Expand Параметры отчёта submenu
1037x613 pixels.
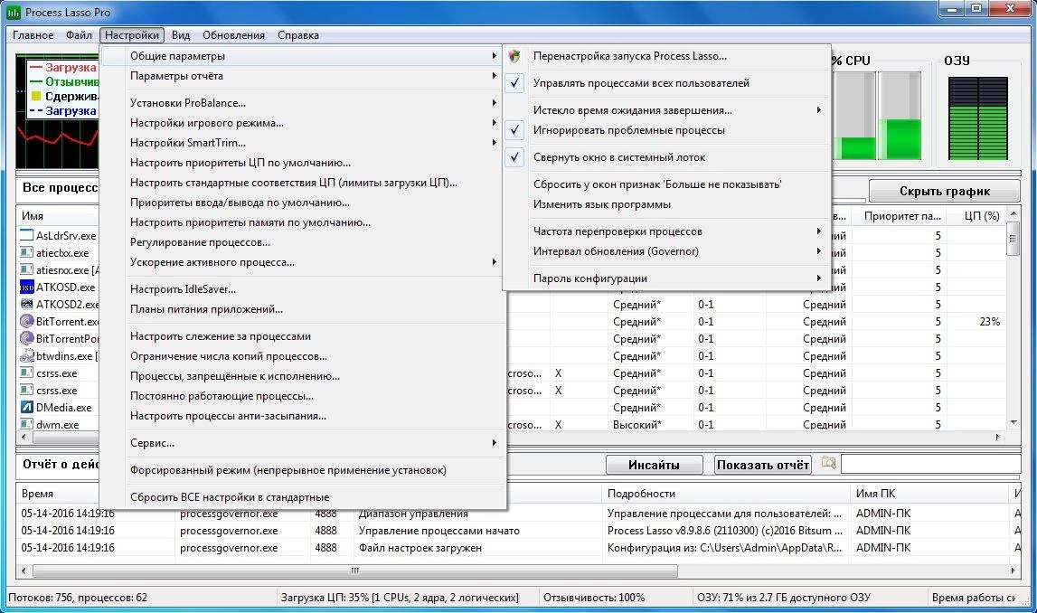pos(304,76)
